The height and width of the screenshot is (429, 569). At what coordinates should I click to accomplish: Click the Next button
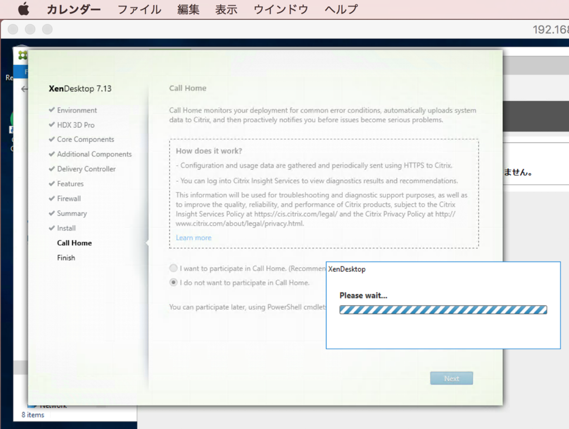pyautogui.click(x=451, y=378)
